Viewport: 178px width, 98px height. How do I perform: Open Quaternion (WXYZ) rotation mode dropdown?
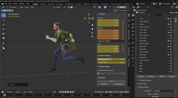(x=111, y=41)
